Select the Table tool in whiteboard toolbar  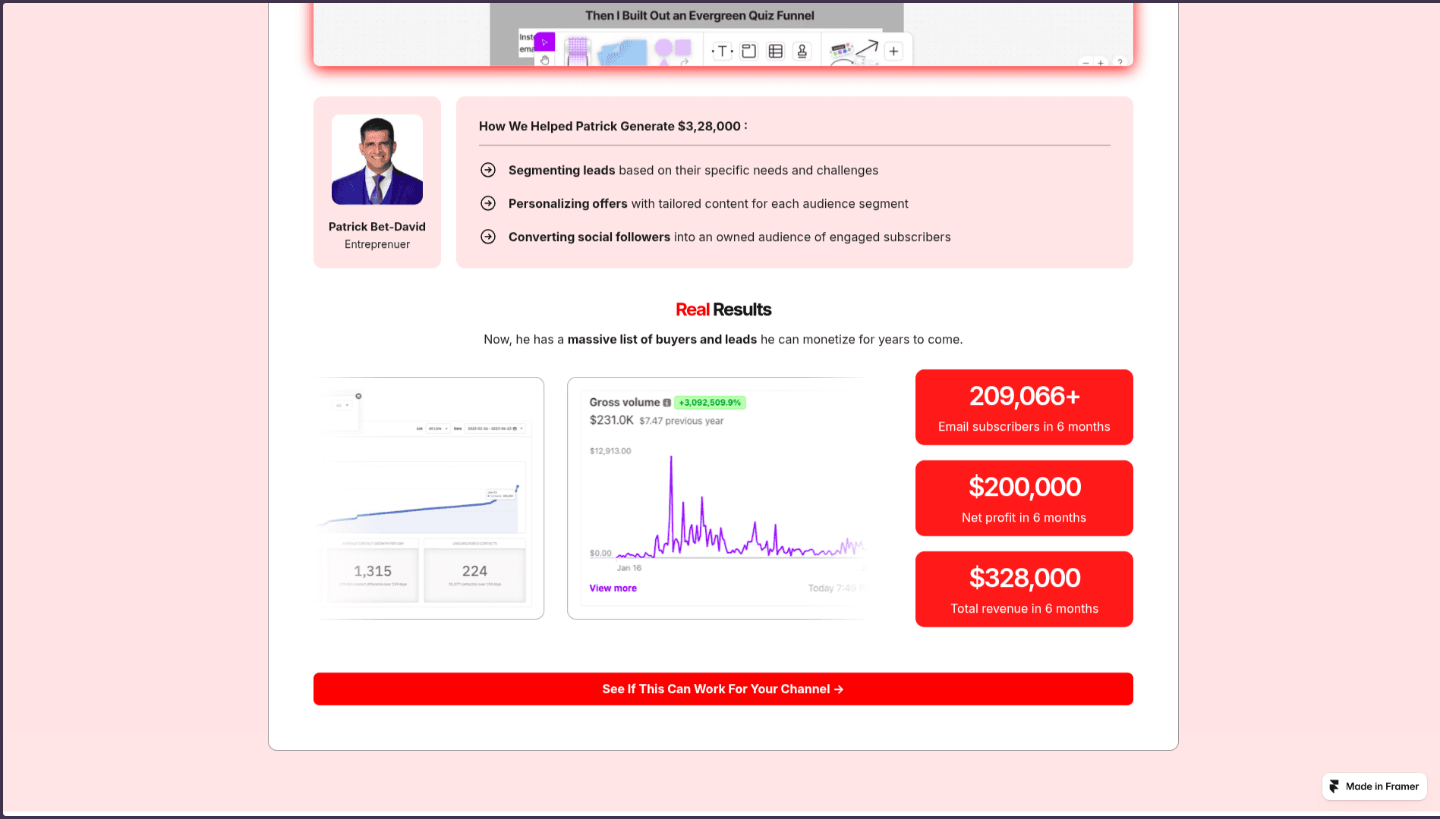(x=776, y=52)
